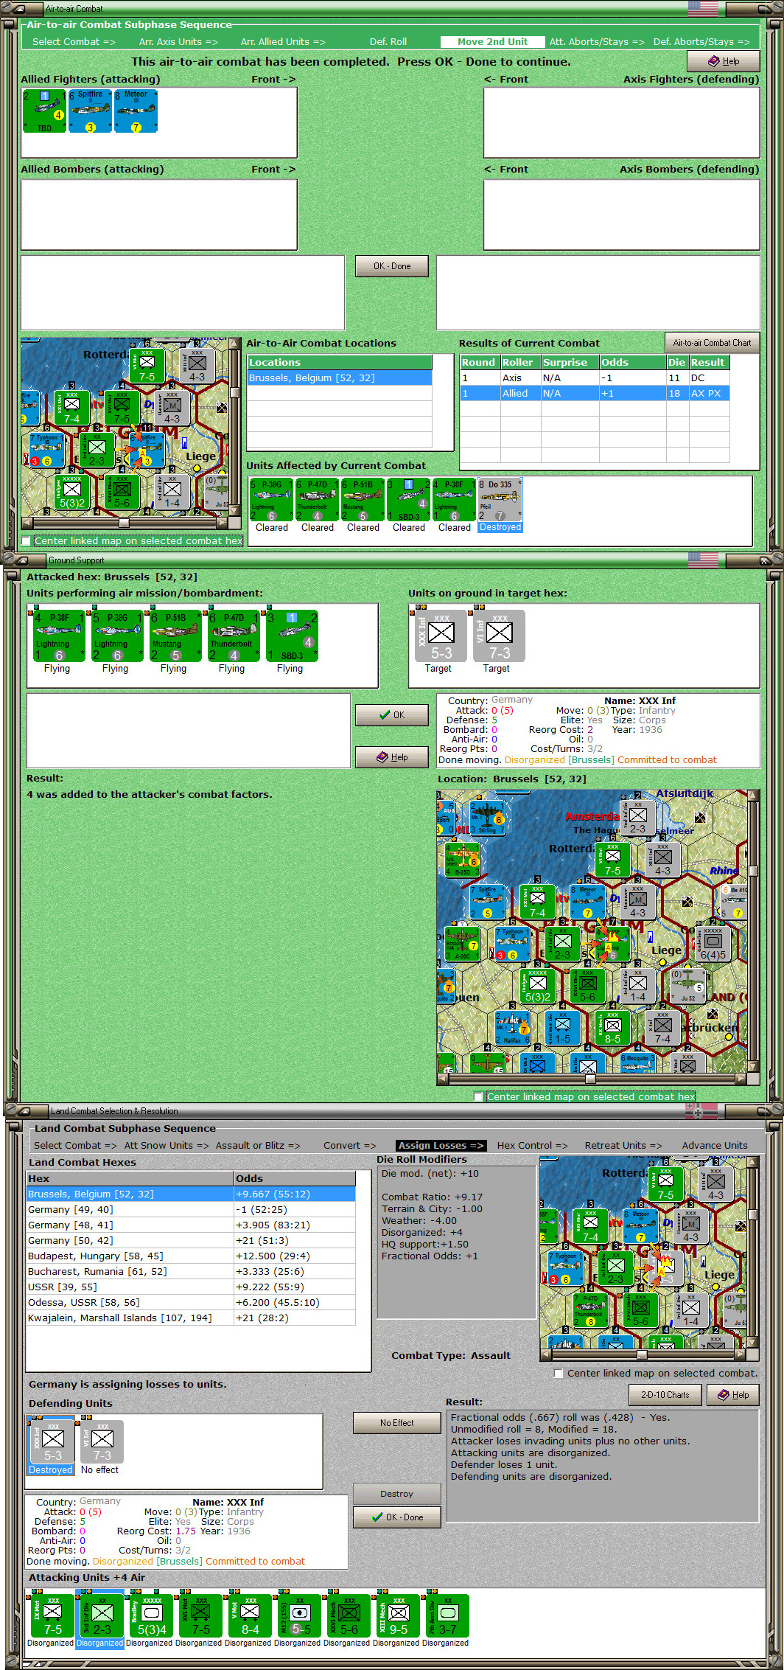Click the Assign Losses step in Land Combat

441,1145
